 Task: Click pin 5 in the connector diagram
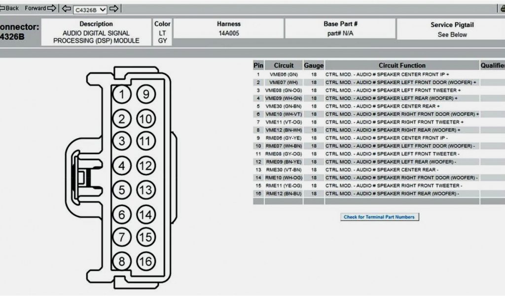pos(122,189)
